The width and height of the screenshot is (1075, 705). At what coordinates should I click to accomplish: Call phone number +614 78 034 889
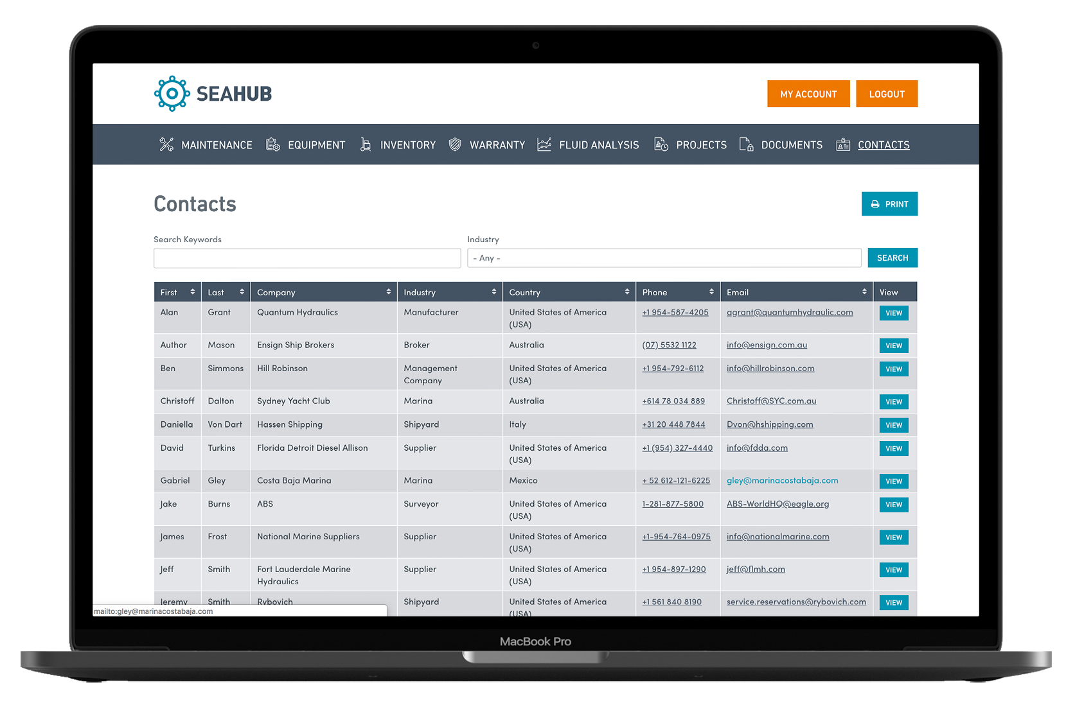(673, 401)
